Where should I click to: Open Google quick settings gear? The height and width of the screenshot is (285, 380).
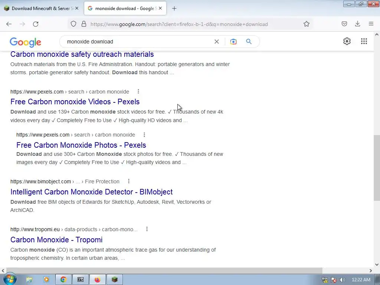tap(347, 41)
